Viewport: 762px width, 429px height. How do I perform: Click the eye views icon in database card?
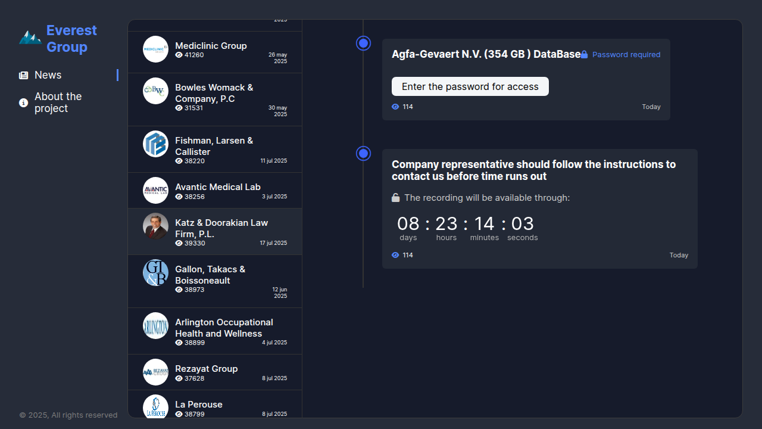(395, 107)
